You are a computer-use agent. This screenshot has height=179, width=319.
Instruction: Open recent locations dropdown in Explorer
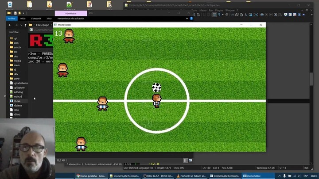(x=21, y=25)
